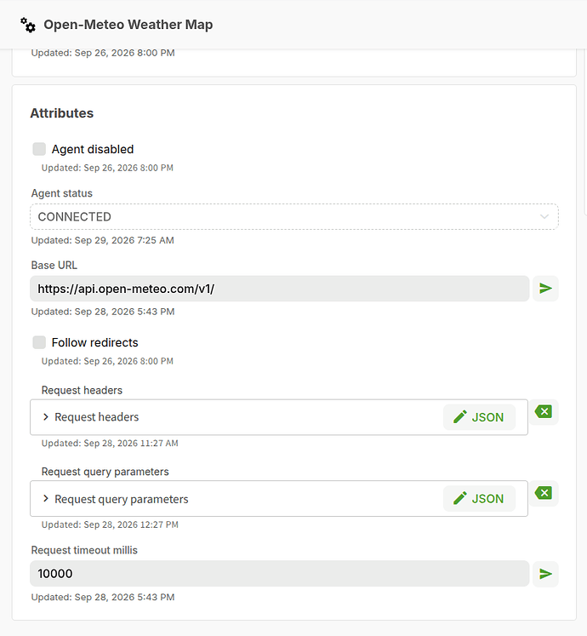Click the Agent disabled label text
587x636 pixels.
93,149
